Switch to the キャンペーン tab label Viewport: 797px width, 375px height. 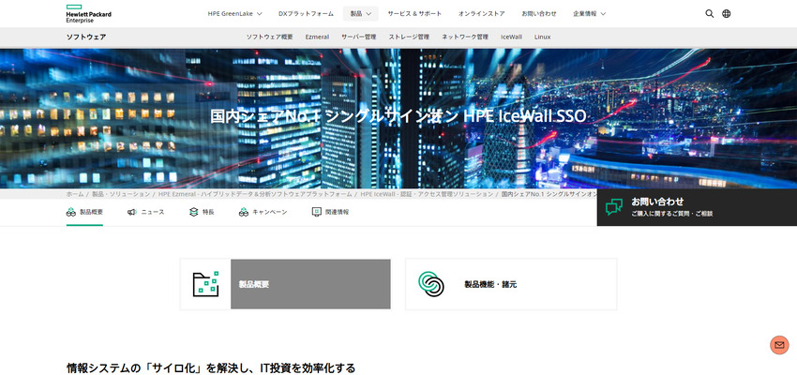[x=270, y=212]
